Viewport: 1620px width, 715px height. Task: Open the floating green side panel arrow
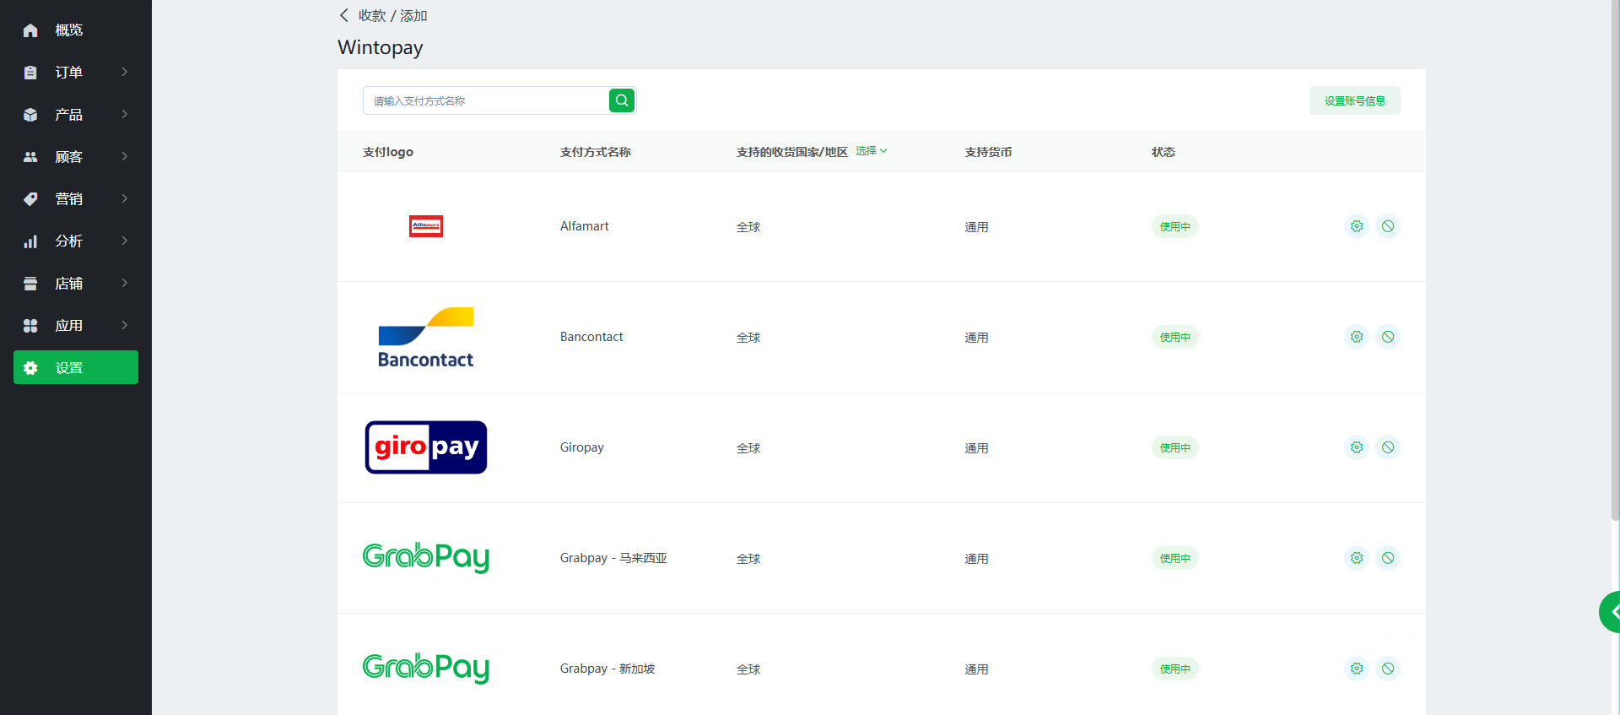[1612, 612]
